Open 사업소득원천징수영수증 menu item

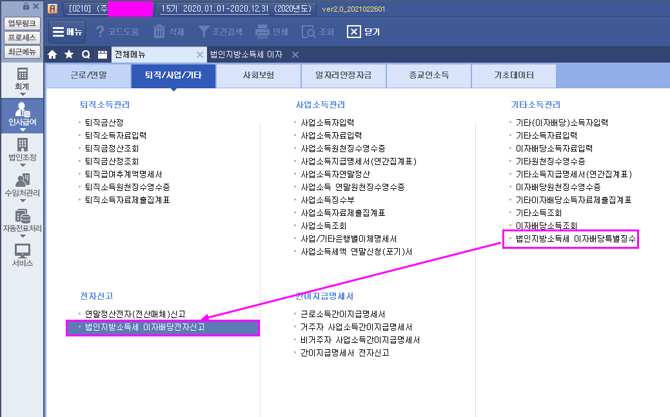[x=342, y=148]
